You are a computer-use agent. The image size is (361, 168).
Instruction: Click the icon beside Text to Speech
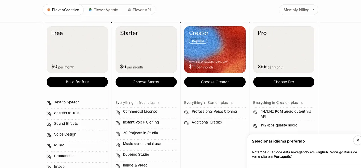click(x=49, y=103)
